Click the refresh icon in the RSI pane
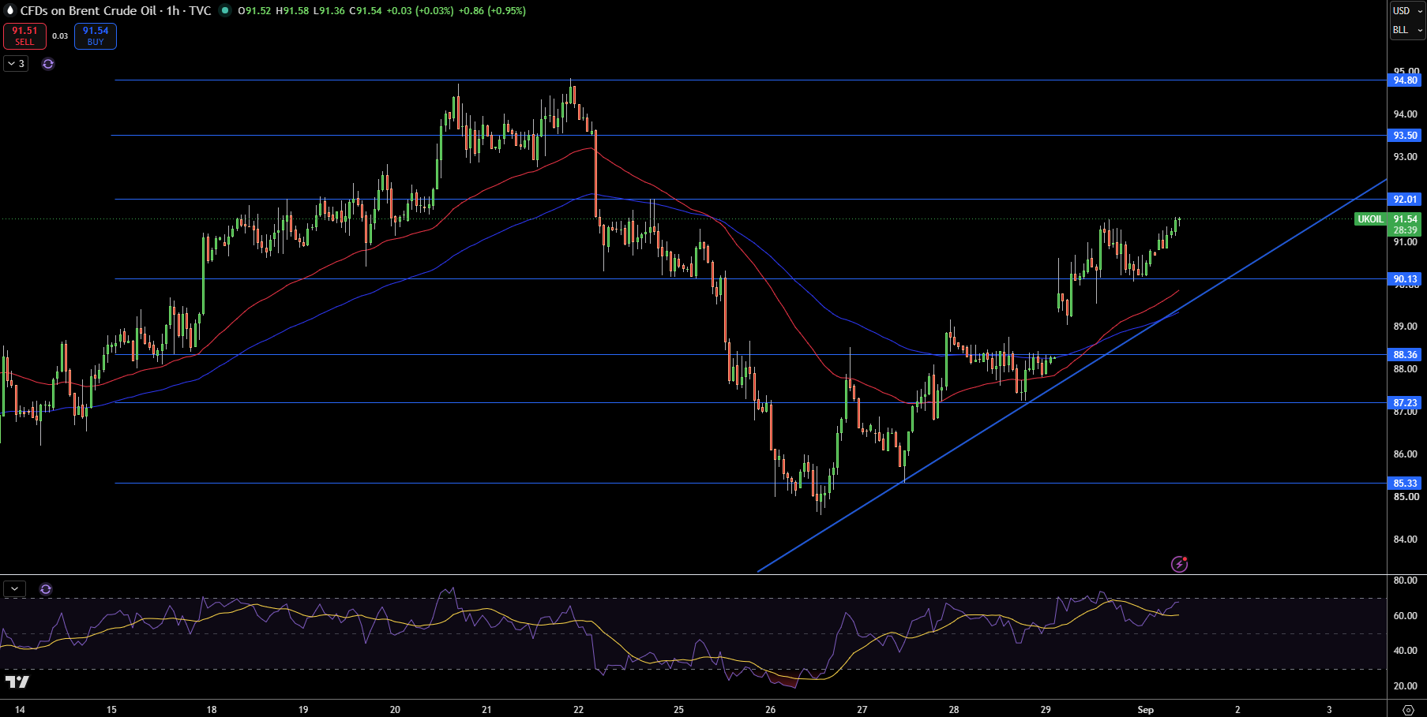The width and height of the screenshot is (1427, 717). tap(46, 589)
